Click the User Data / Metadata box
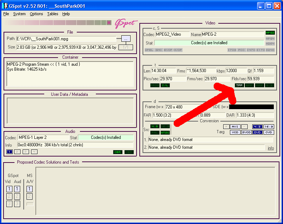This screenshot has height=224, width=283. [x=70, y=111]
